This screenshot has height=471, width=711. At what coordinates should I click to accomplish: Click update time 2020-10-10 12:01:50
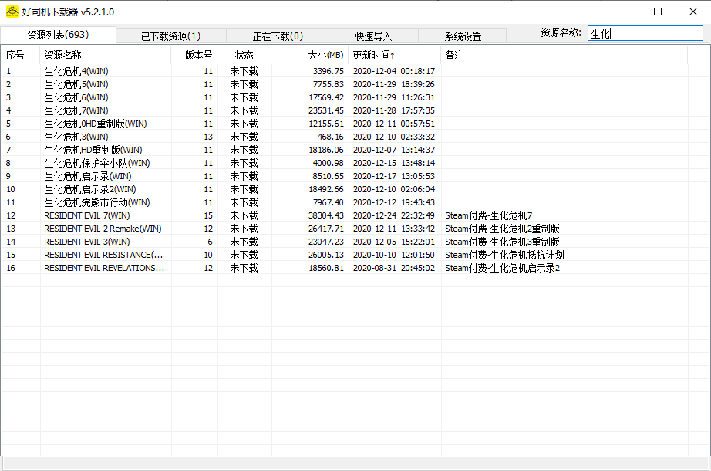(x=393, y=256)
